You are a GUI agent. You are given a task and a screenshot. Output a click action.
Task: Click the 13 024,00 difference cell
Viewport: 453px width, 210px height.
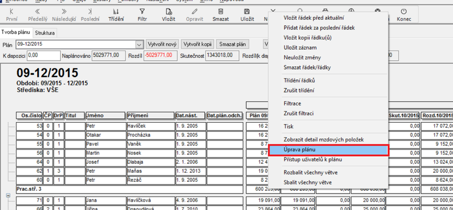[437, 162]
